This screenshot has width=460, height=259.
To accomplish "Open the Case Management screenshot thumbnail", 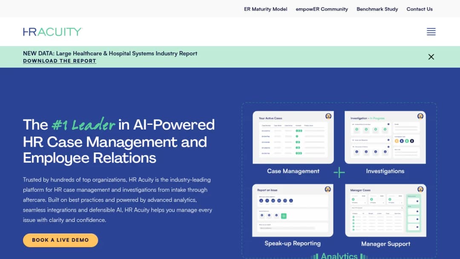I will click(x=293, y=137).
